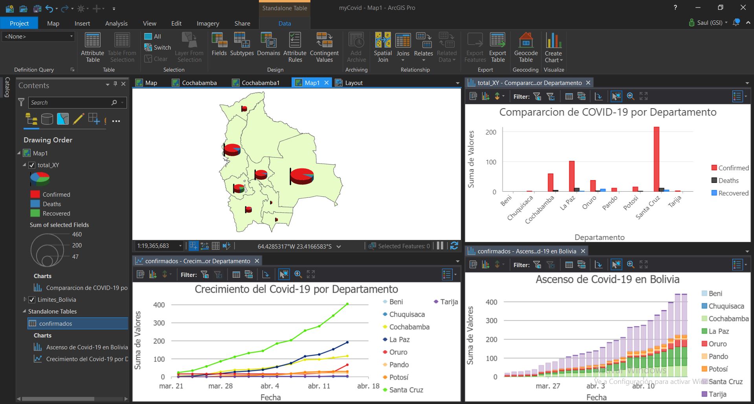Screen dimensions: 754x404
Task: Expand the Limites_Bolivia layer
Action: coord(25,299)
